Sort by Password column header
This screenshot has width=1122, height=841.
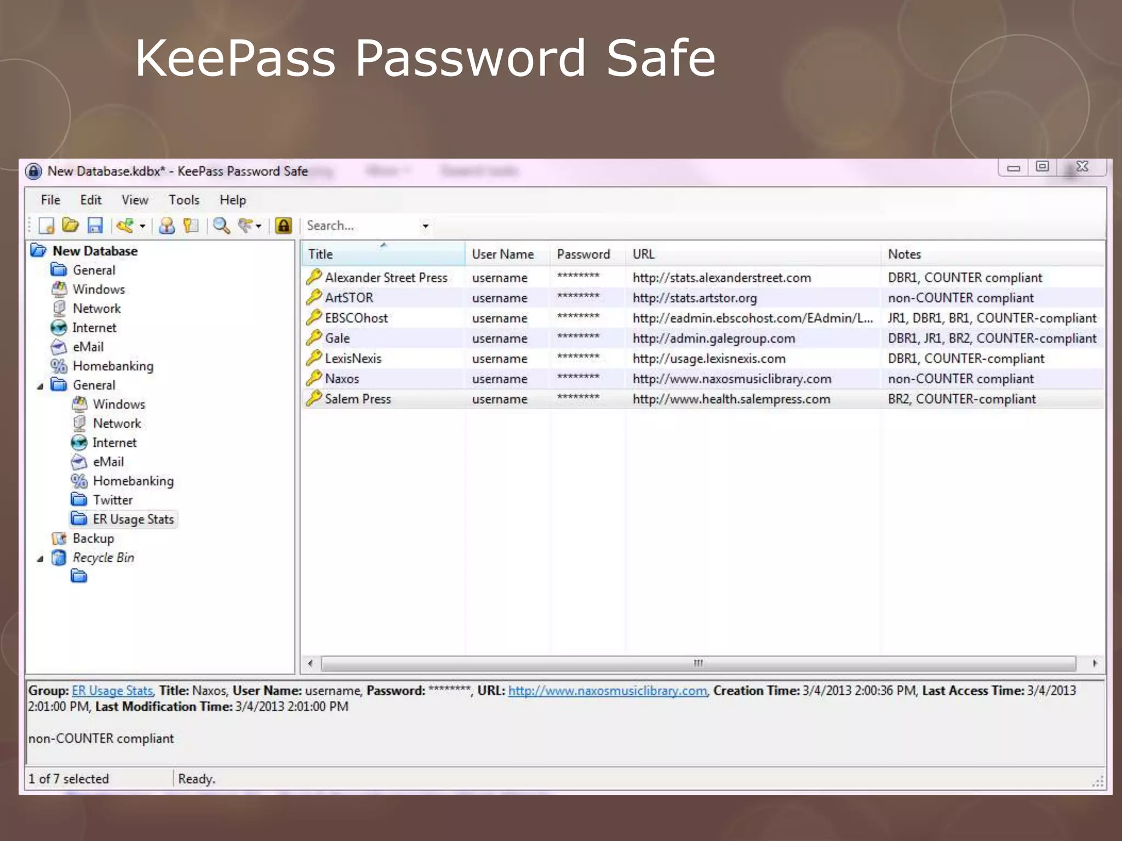click(588, 254)
